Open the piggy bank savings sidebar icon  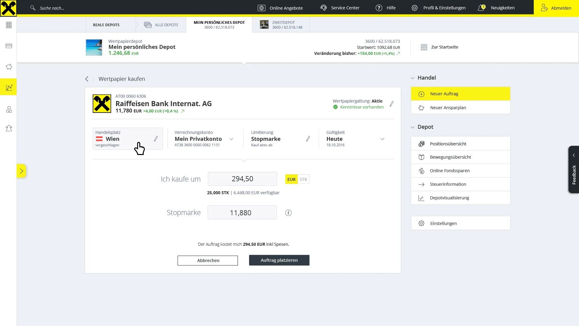[x=9, y=67]
